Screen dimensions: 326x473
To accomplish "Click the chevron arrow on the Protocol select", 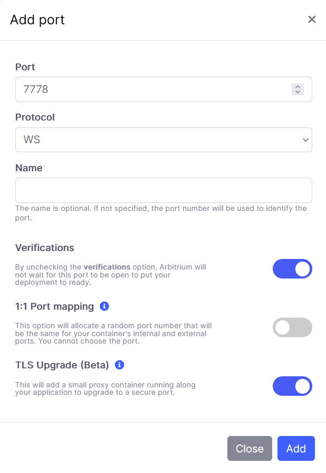I will [x=305, y=140].
